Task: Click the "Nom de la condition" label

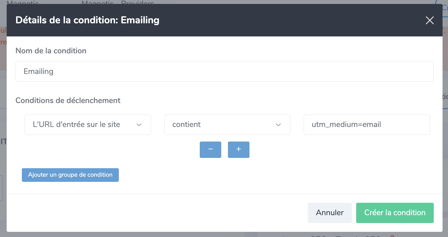Action: [51, 51]
